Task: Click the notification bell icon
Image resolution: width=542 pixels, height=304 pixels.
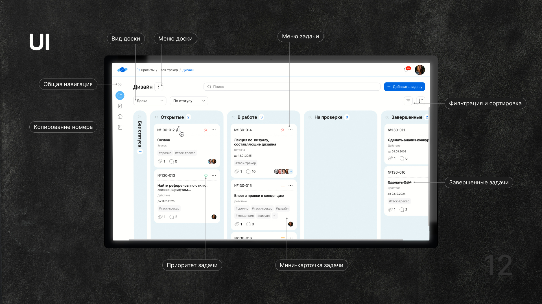Action: (406, 70)
